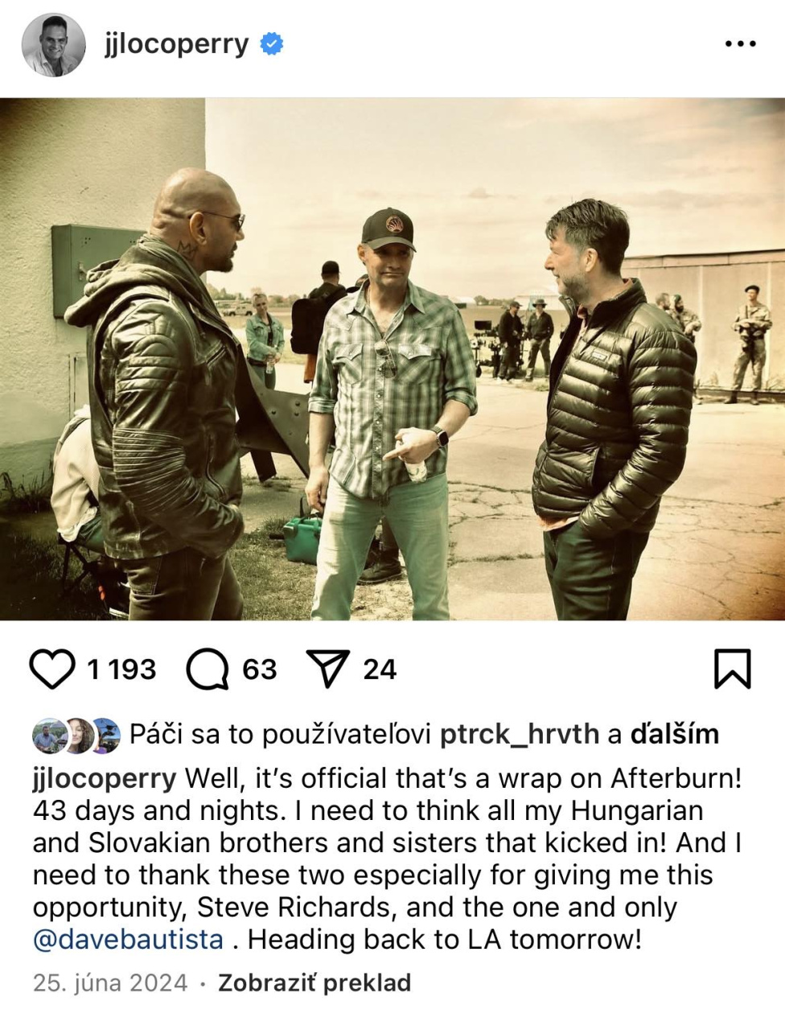Open ptrck_hrvth profile from likes line
785x1030 pixels.
(520, 734)
